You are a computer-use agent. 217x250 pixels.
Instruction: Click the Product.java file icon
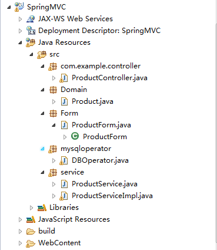tap(64, 101)
